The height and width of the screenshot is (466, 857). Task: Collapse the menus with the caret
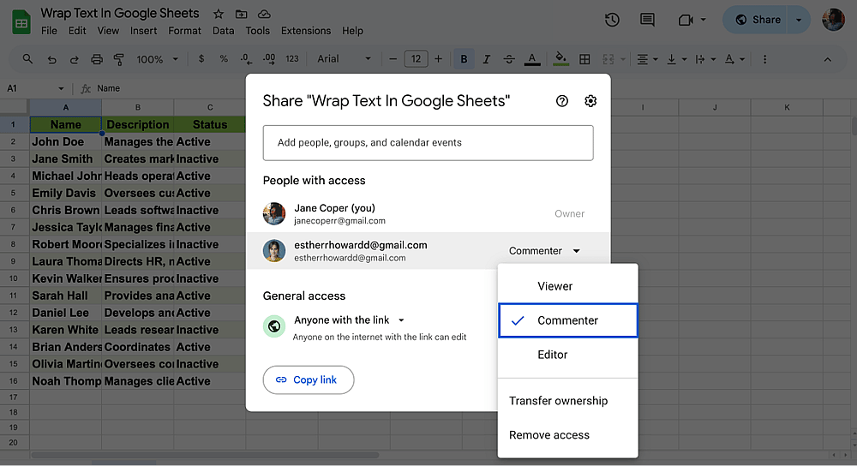tap(828, 59)
